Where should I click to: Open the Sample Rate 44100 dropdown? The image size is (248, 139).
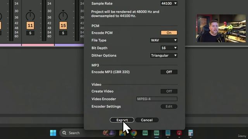click(x=169, y=3)
